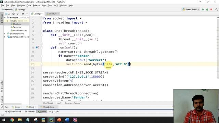Screen dimensions: 219x123
Task: Open the Python Console tool window
Action: tap(13, 112)
